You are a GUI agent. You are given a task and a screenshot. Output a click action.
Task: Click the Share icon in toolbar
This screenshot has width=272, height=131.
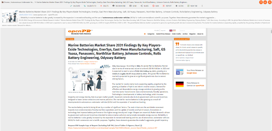coord(142,6)
